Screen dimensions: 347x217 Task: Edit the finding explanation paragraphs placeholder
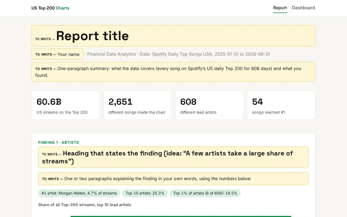[173, 179]
